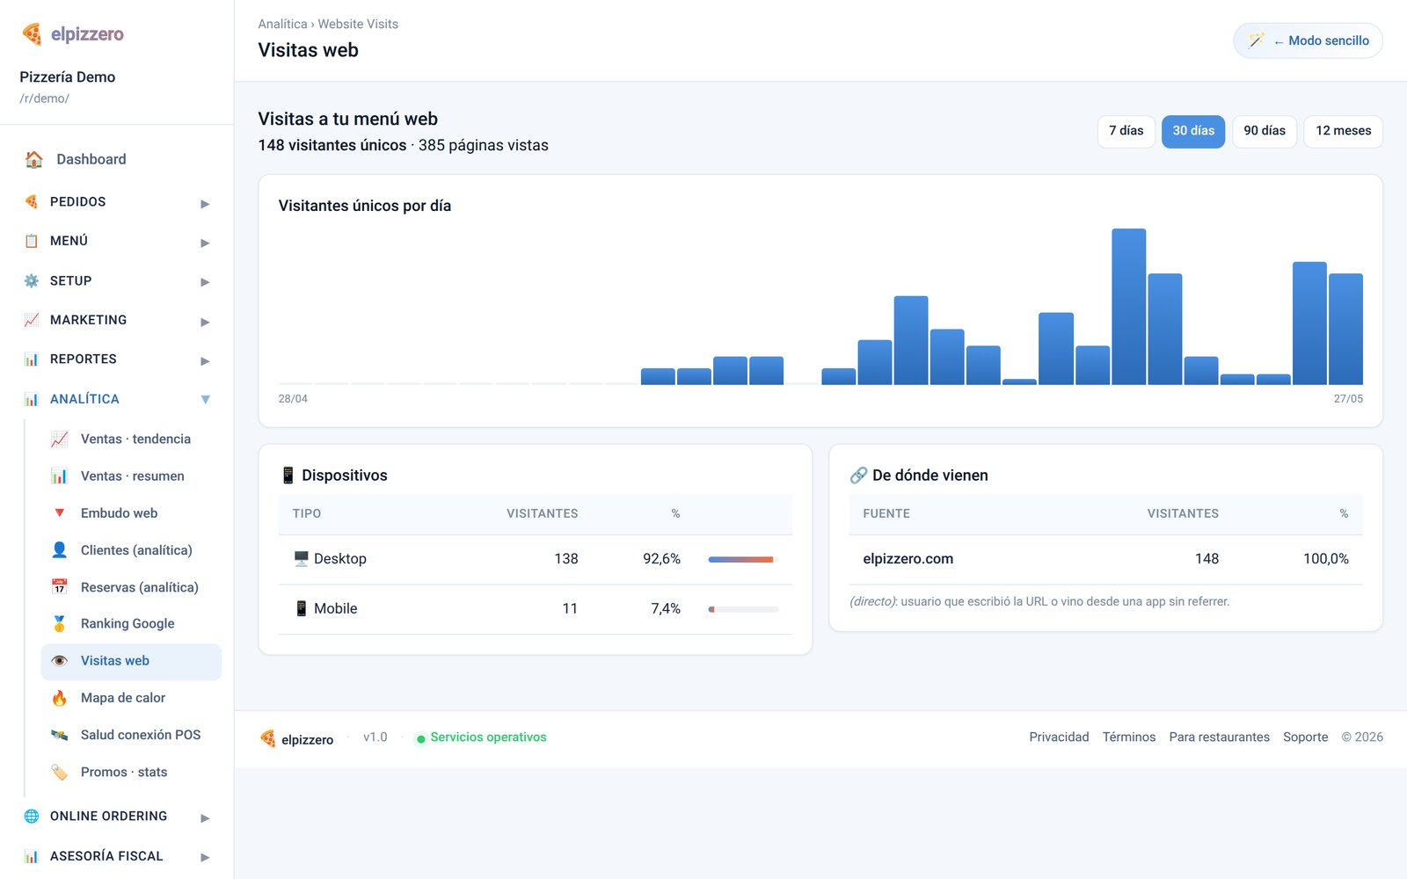Switch to Modo sencillo
Screen dimensions: 1407x879
pyautogui.click(x=1308, y=40)
